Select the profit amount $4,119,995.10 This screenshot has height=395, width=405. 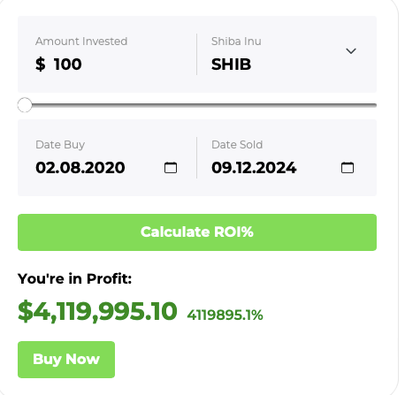(x=97, y=311)
